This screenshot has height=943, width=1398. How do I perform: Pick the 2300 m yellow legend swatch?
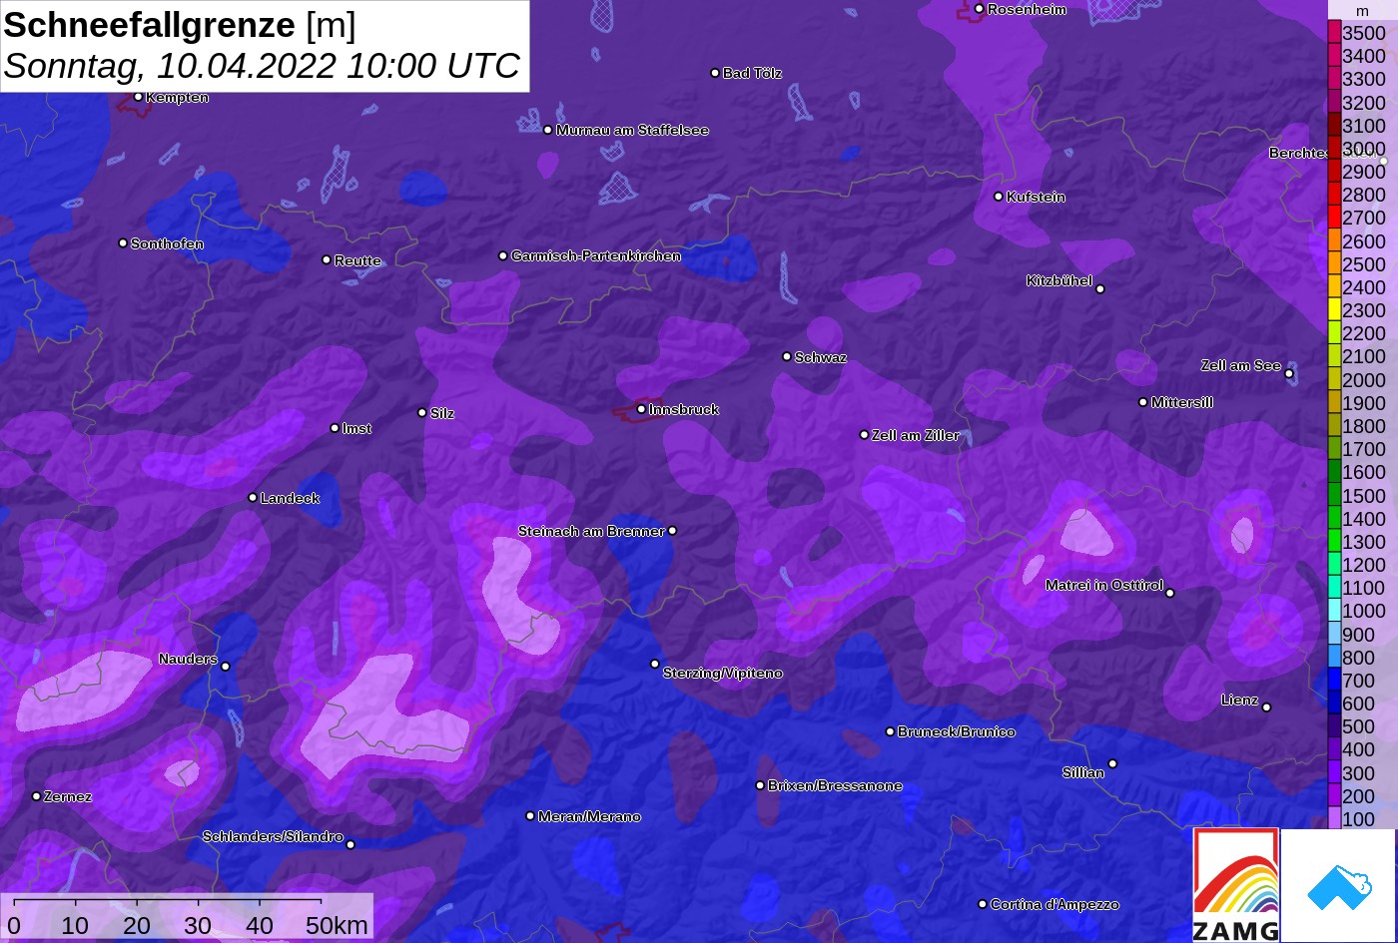tap(1334, 310)
